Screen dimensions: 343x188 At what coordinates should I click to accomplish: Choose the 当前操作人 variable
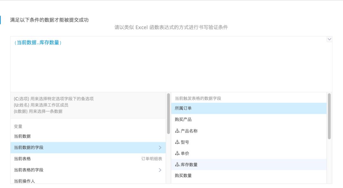[24, 181]
